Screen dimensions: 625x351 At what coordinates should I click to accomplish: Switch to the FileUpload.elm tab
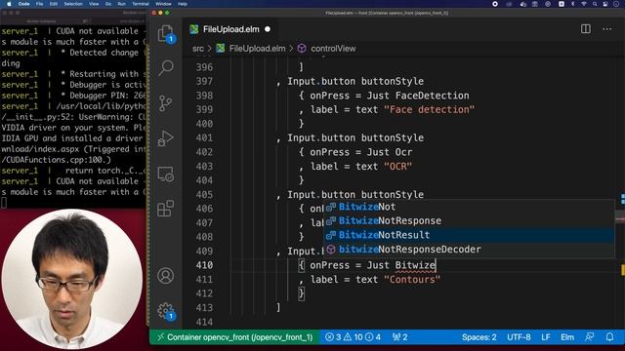pos(230,29)
